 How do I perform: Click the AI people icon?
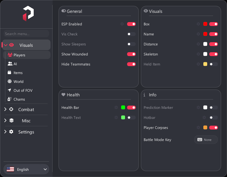pyautogui.click(x=10, y=64)
